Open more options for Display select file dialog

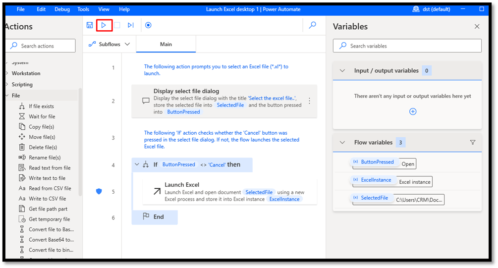point(309,101)
